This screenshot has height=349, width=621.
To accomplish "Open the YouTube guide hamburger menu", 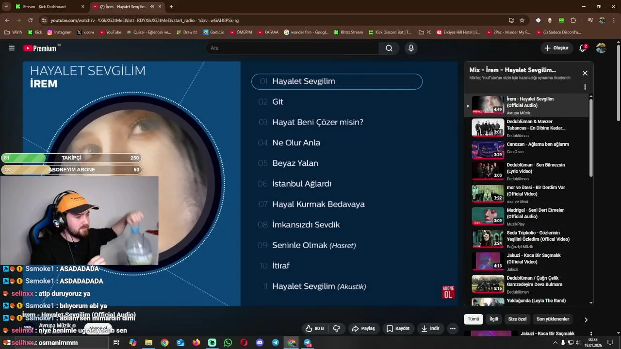I will click(12, 48).
